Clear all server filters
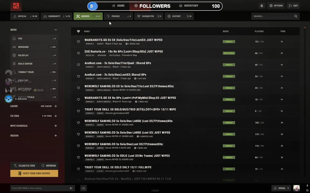The width and height of the screenshot is (310, 193). click(x=24, y=166)
